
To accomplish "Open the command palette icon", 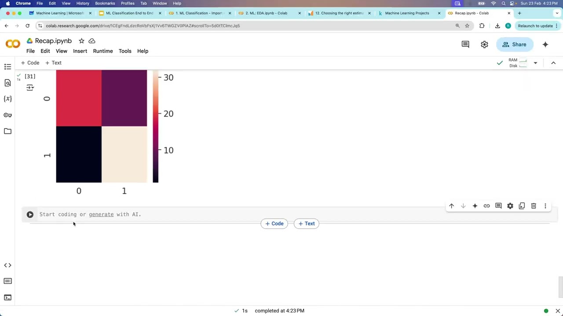I will (7, 281).
